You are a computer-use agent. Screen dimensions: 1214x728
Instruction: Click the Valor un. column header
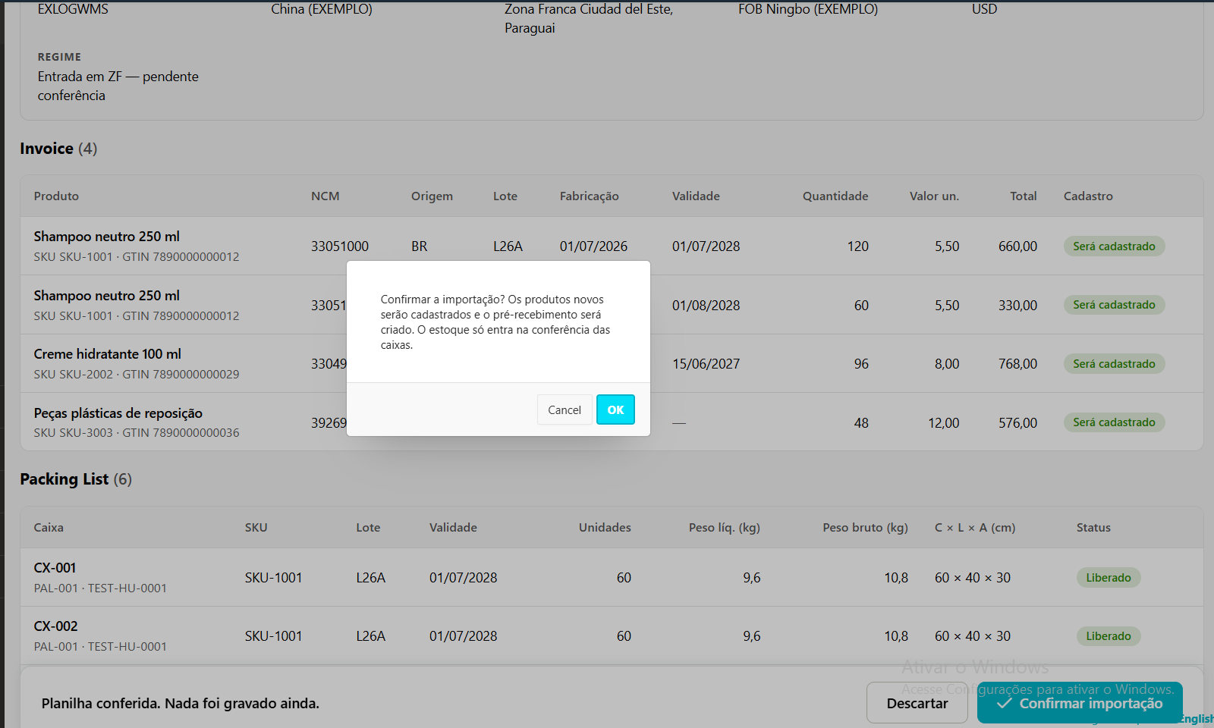(934, 196)
